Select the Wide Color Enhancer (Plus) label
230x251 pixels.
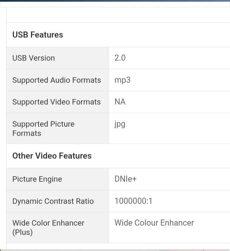[48, 227]
